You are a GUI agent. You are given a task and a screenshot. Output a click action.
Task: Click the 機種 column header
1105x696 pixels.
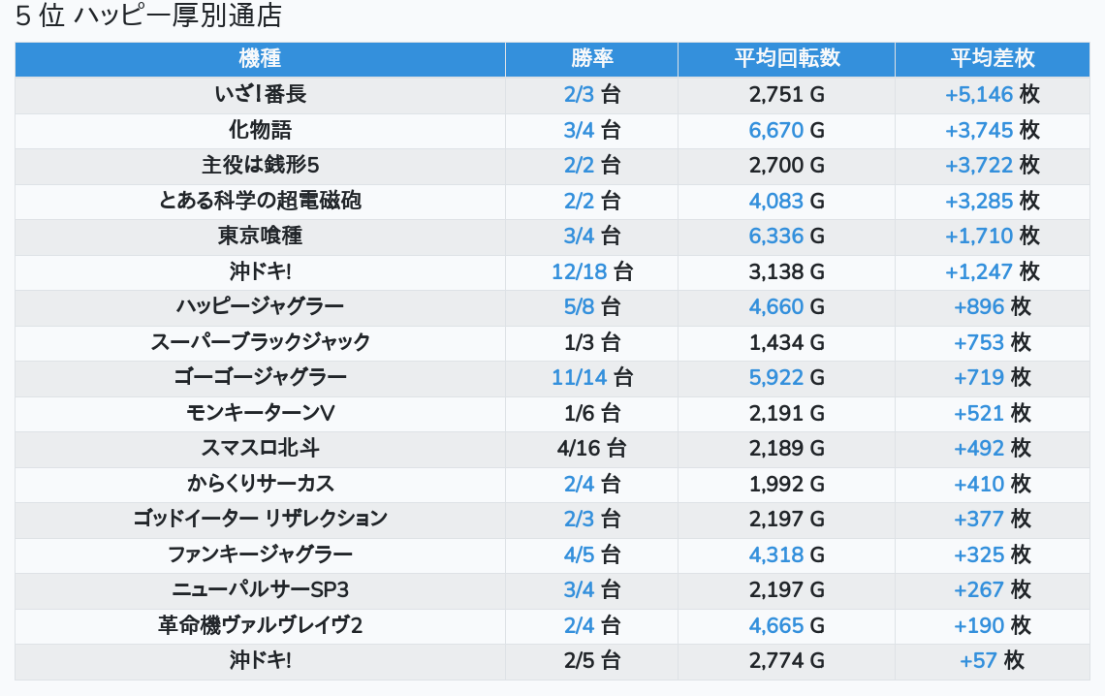260,58
